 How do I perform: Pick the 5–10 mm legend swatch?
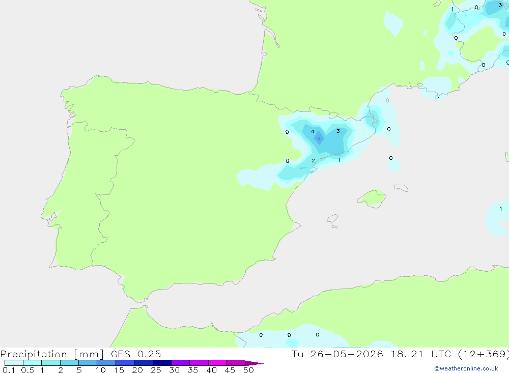[88, 363]
